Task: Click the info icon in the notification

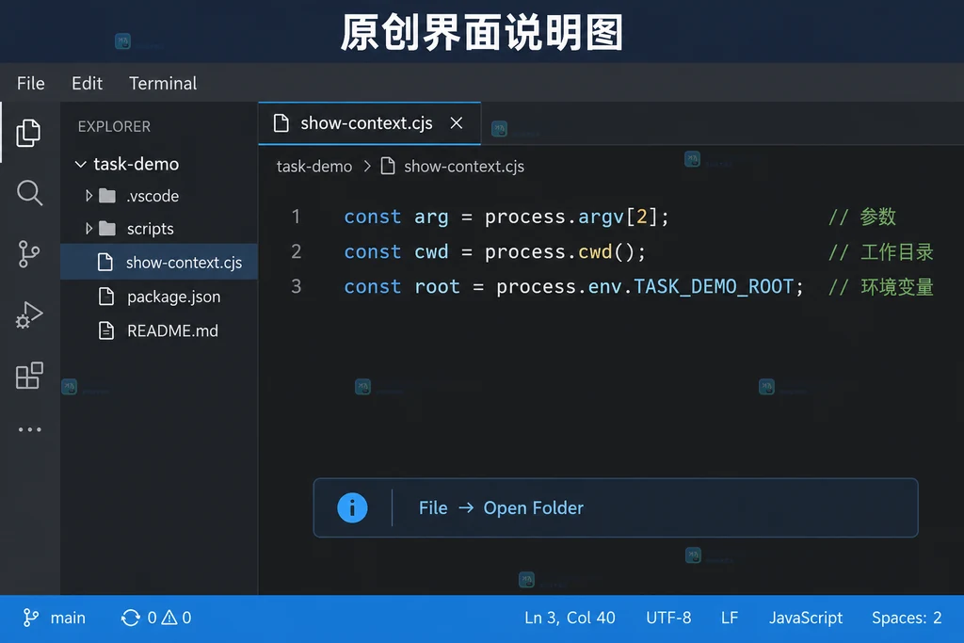Action: (352, 507)
